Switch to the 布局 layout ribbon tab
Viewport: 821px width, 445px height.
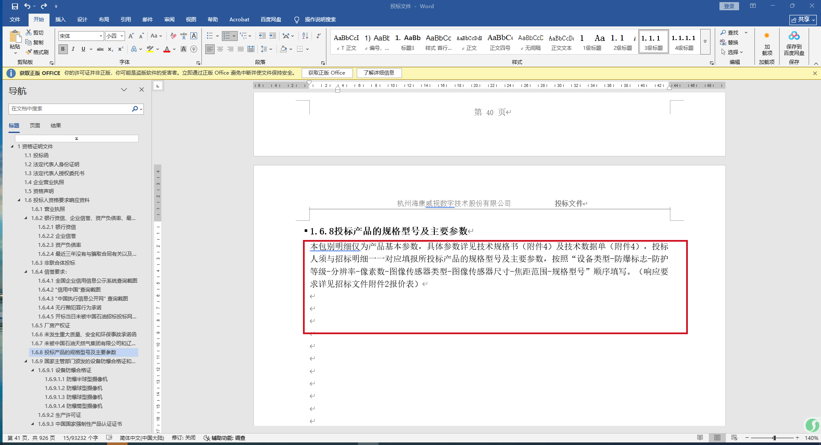click(104, 20)
